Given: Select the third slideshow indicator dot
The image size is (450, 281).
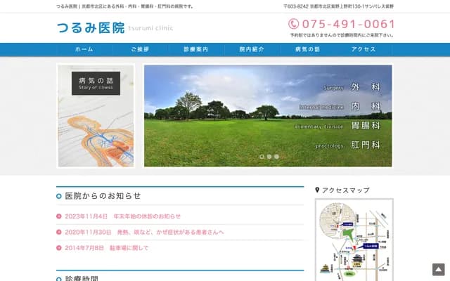Looking at the screenshot, I should pyautogui.click(x=276, y=157).
